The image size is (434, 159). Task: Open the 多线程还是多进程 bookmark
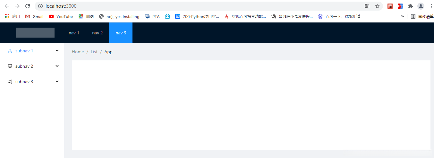(x=292, y=16)
